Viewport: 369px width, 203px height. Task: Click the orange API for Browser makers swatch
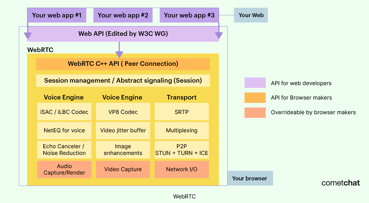coord(255,97)
